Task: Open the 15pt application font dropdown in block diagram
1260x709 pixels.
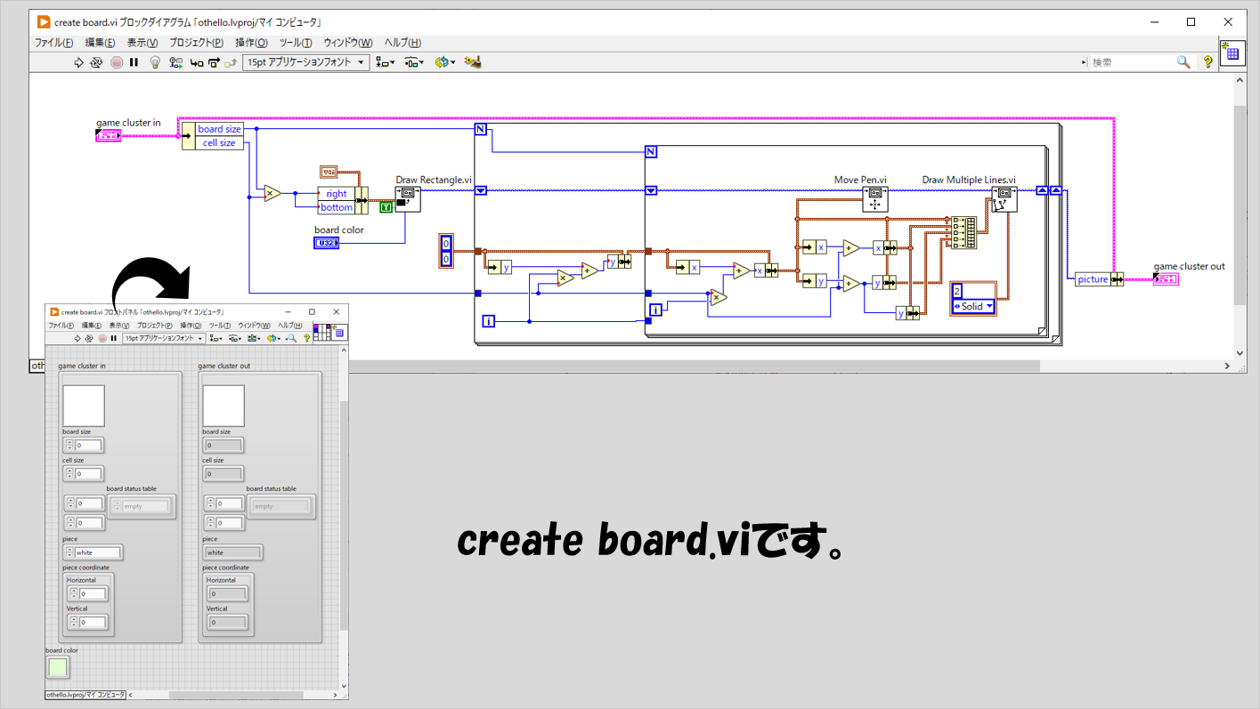Action: click(305, 62)
